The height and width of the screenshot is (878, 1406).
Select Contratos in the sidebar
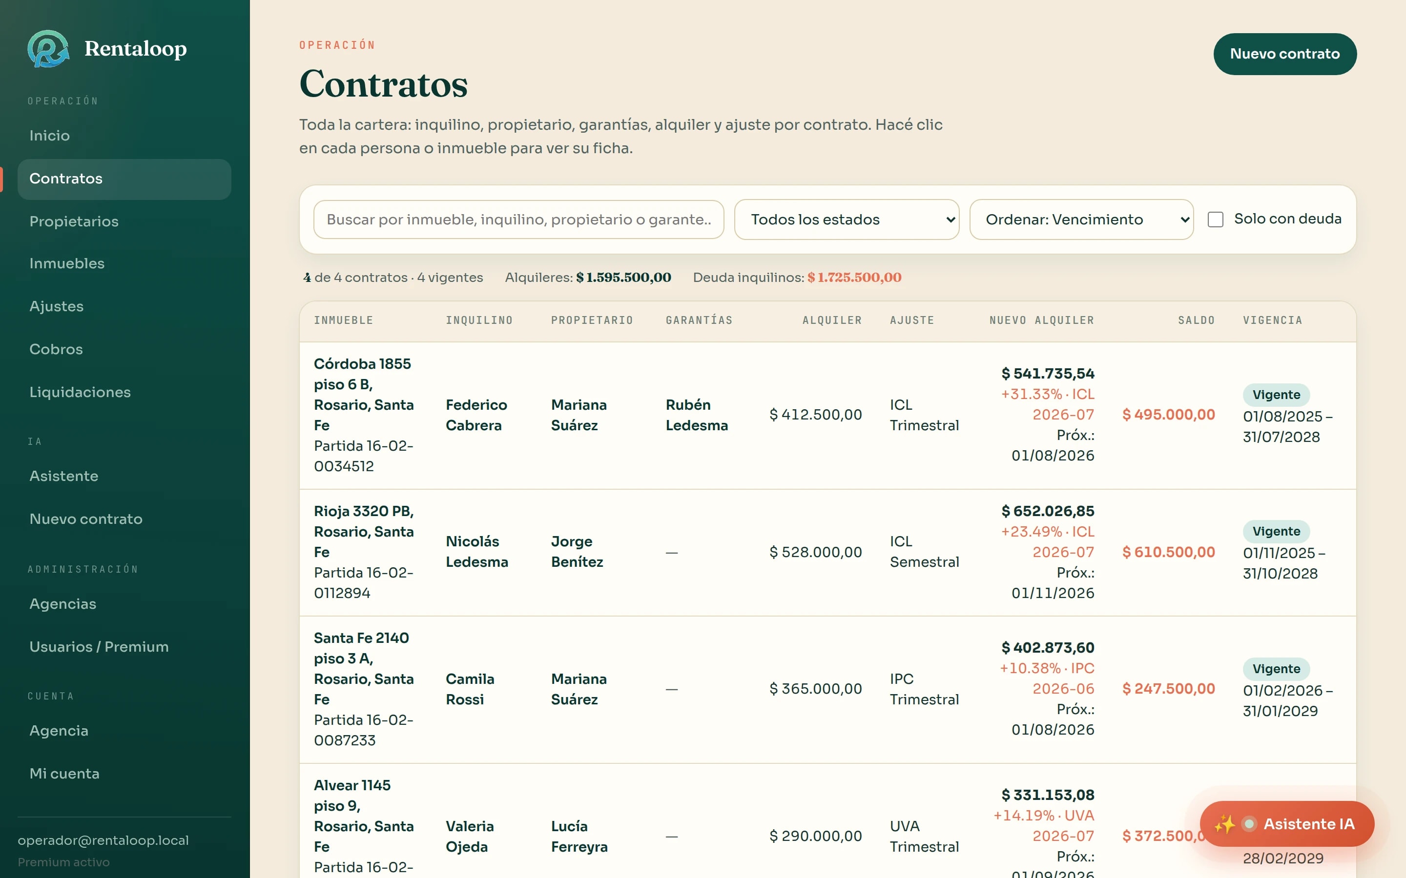coord(124,179)
